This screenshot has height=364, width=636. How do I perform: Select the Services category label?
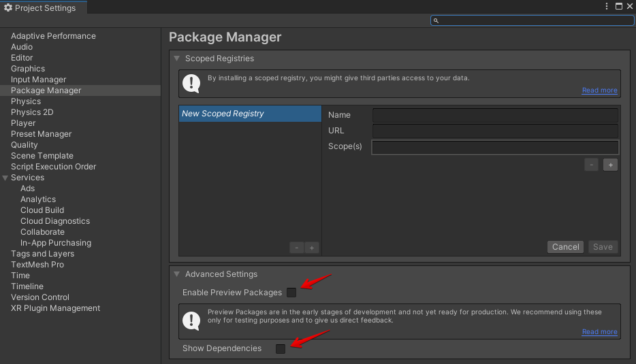pos(27,178)
